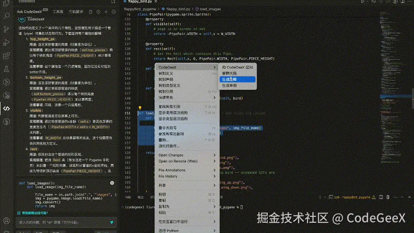414x233 pixels.
Task: Select 更改所有匹配项 in context menu
Action: (x=187, y=134)
